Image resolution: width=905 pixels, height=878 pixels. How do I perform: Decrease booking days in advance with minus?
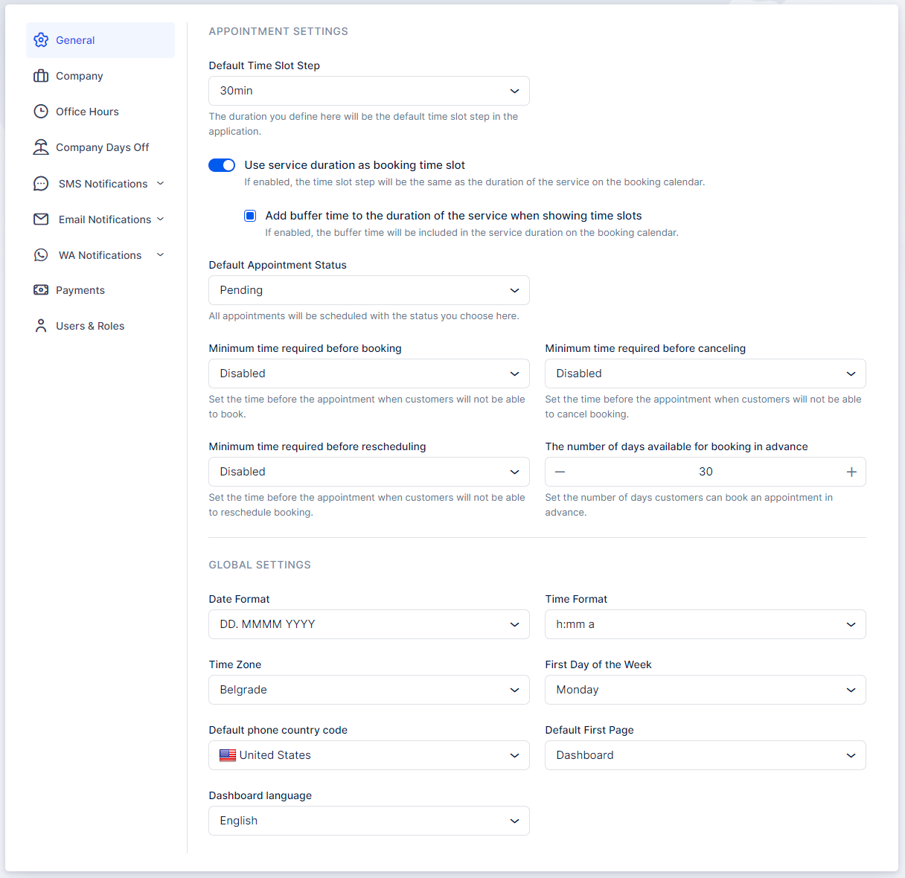tap(560, 472)
